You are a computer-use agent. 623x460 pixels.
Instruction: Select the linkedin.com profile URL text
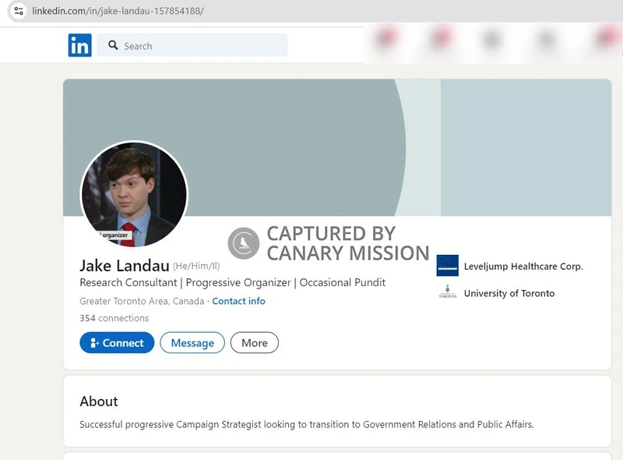coord(118,11)
